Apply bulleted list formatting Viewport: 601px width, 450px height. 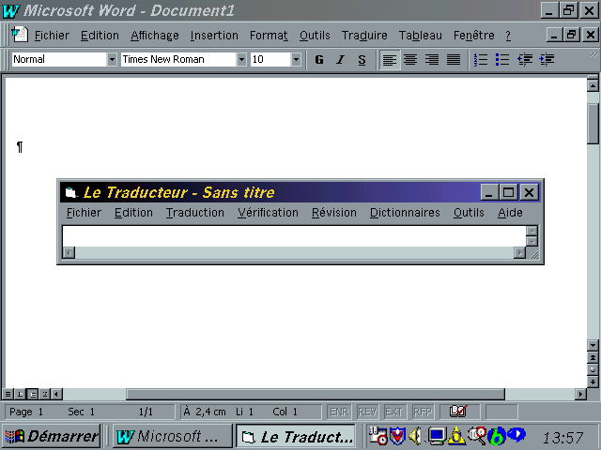(502, 60)
